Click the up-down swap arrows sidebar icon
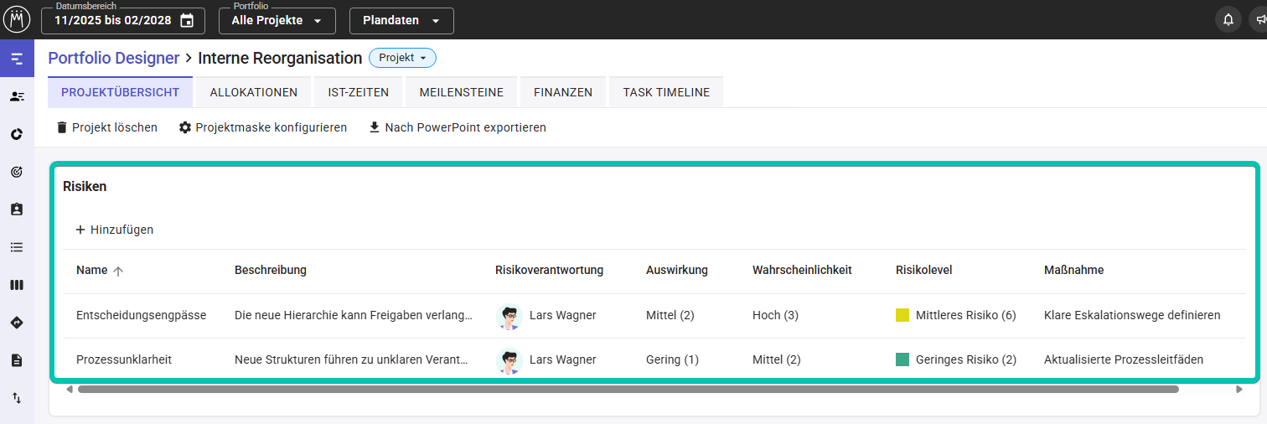Viewport: 1267px width, 424px height. tap(17, 398)
